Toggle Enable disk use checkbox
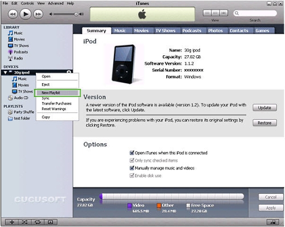The image size is (285, 227). [x=132, y=176]
